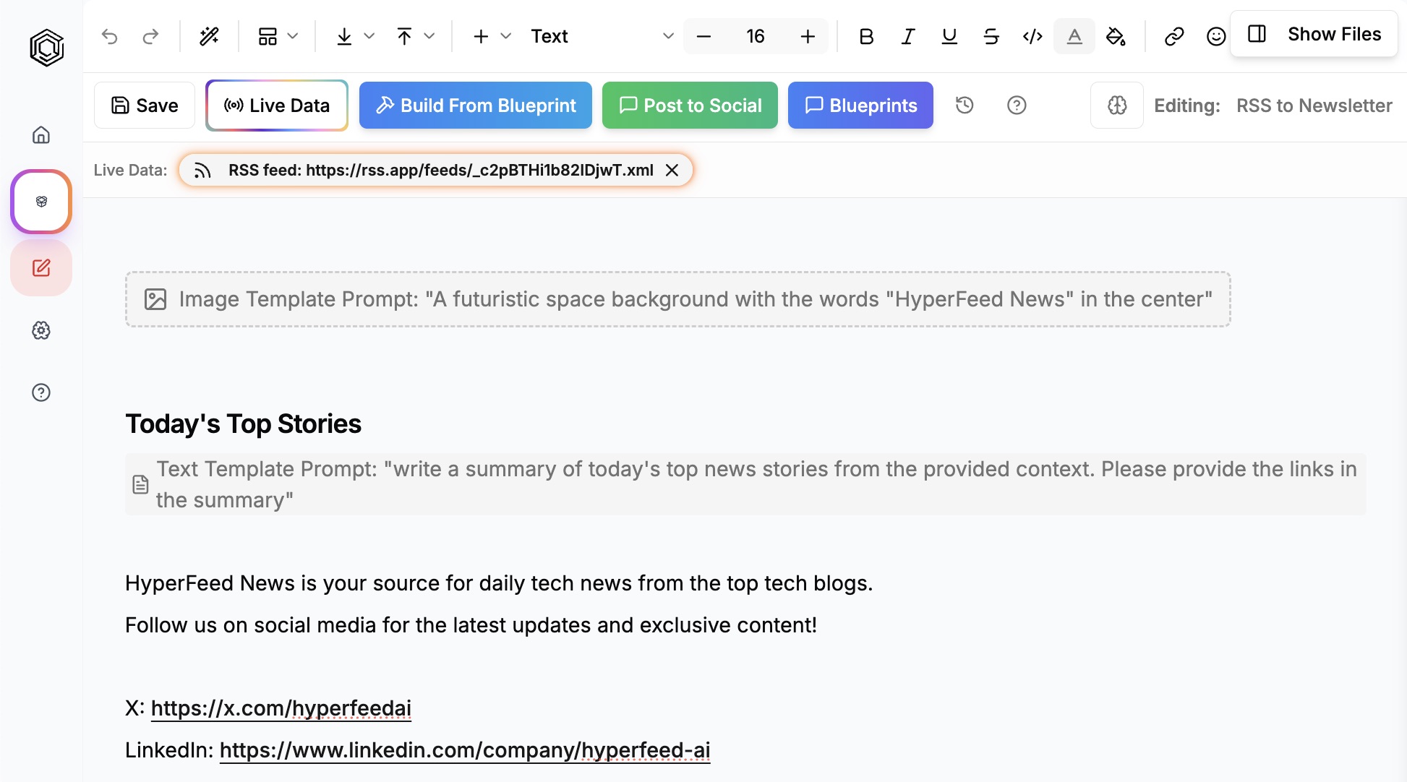The height and width of the screenshot is (782, 1407).
Task: Open the Blueprints button
Action: coord(860,106)
